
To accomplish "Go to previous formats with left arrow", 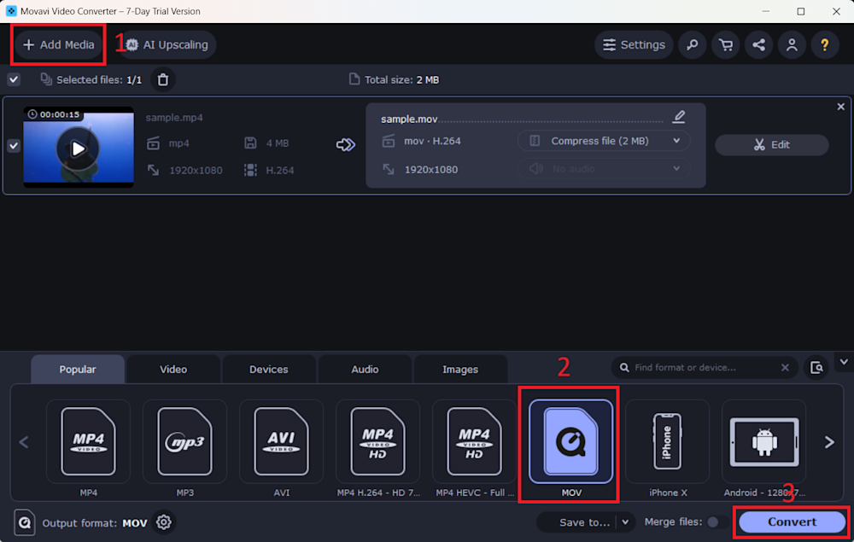I will click(23, 442).
